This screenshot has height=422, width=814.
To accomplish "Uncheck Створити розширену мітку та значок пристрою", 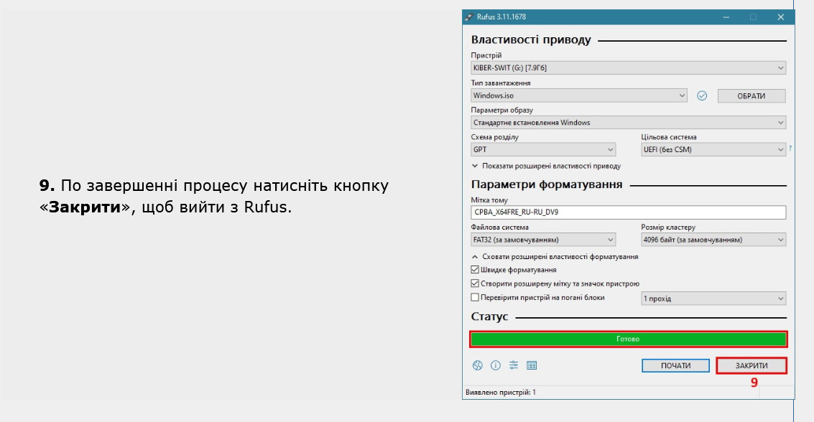I will click(475, 283).
